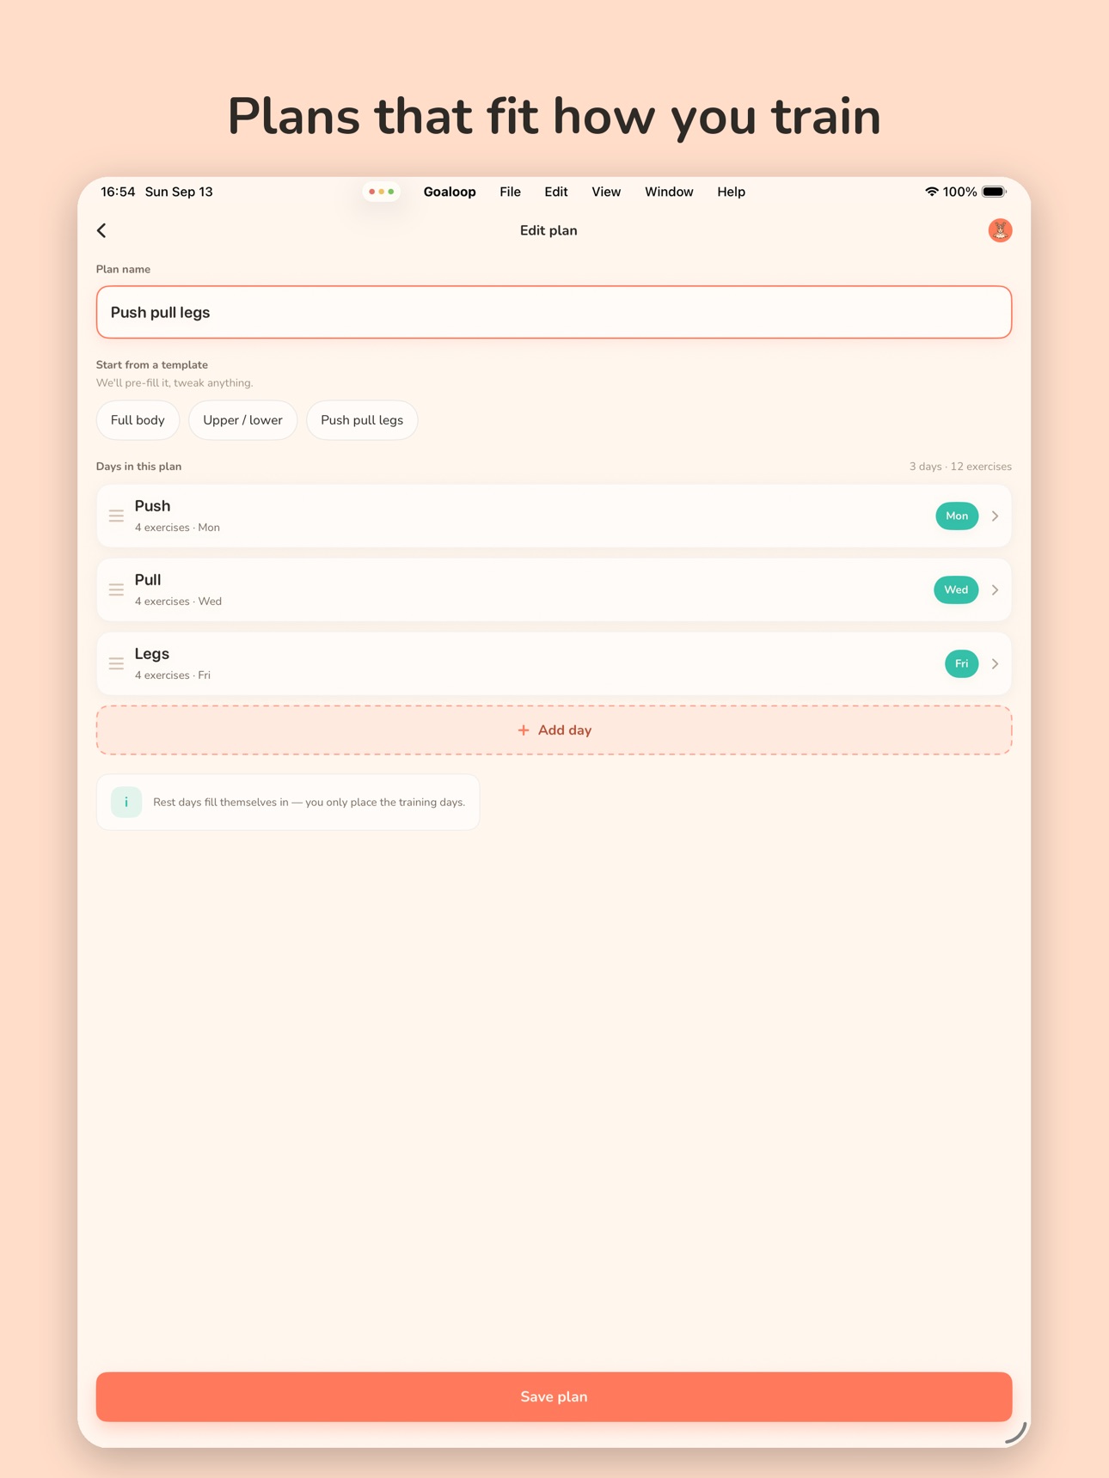Choose the Full body template
Screen dimensions: 1109x1478
138,420
